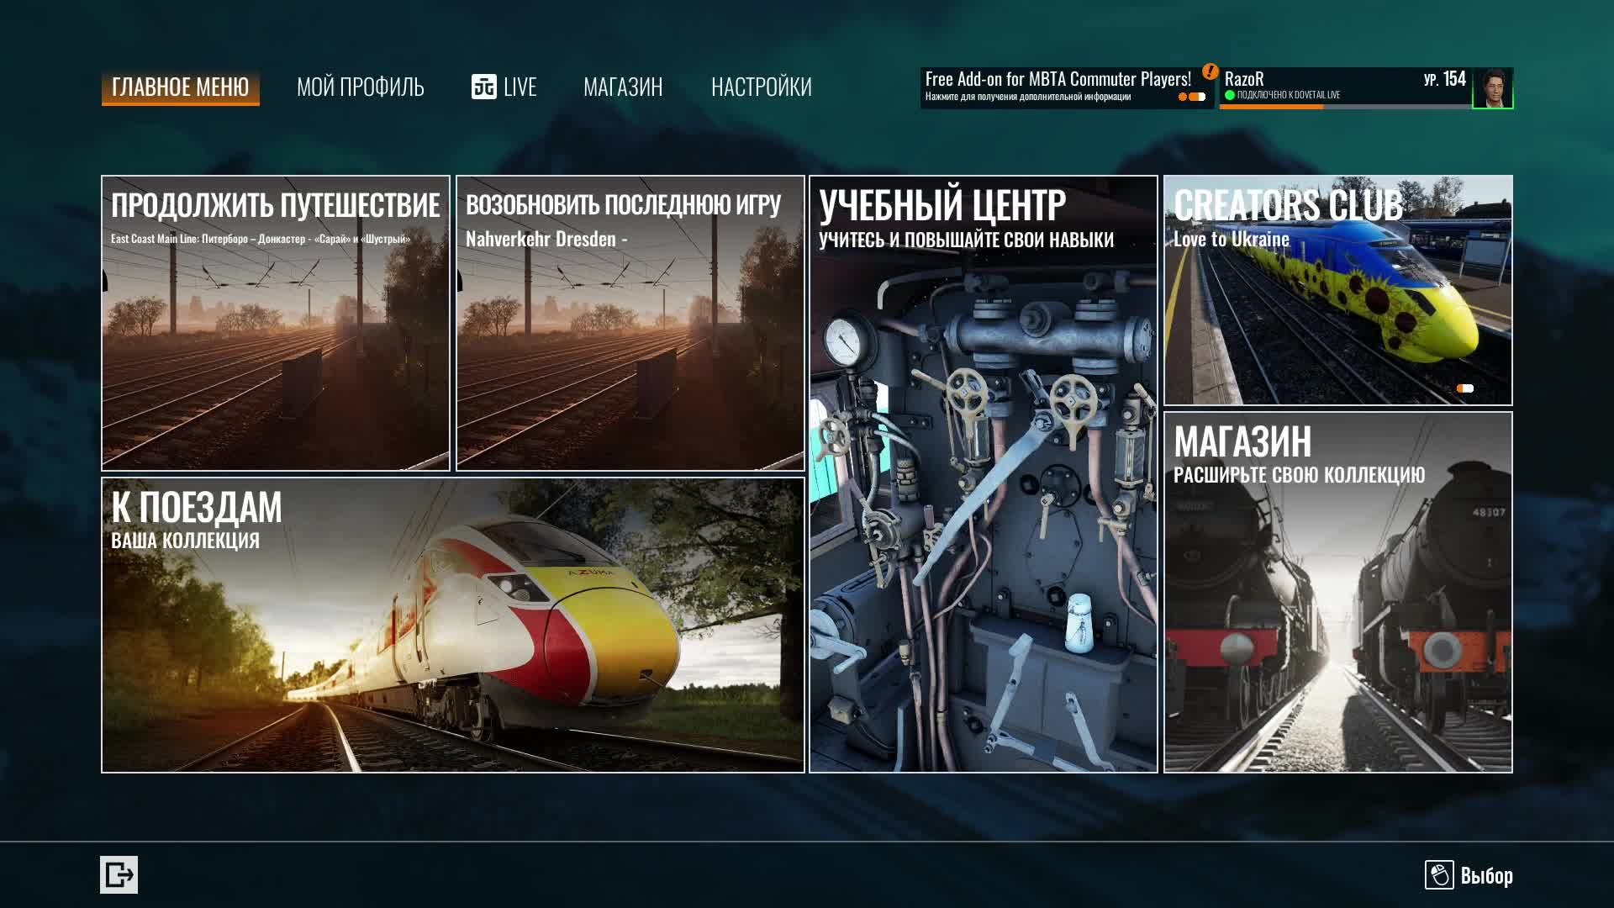Click the player avatar portrait
This screenshot has height=908, width=1614.
pyautogui.click(x=1492, y=88)
